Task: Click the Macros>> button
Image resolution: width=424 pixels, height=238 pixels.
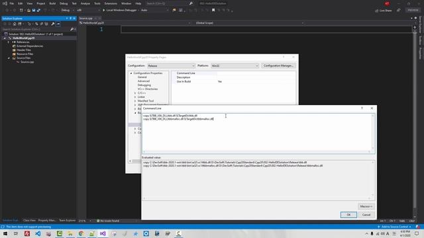Action: point(366,206)
